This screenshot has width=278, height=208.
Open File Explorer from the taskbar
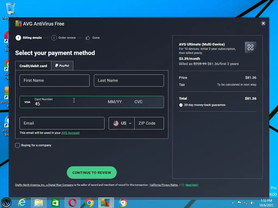[39, 203]
